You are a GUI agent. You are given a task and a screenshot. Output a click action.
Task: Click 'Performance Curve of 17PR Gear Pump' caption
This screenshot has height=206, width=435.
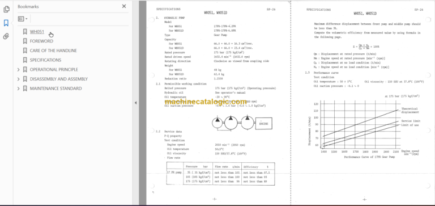pos(369,157)
